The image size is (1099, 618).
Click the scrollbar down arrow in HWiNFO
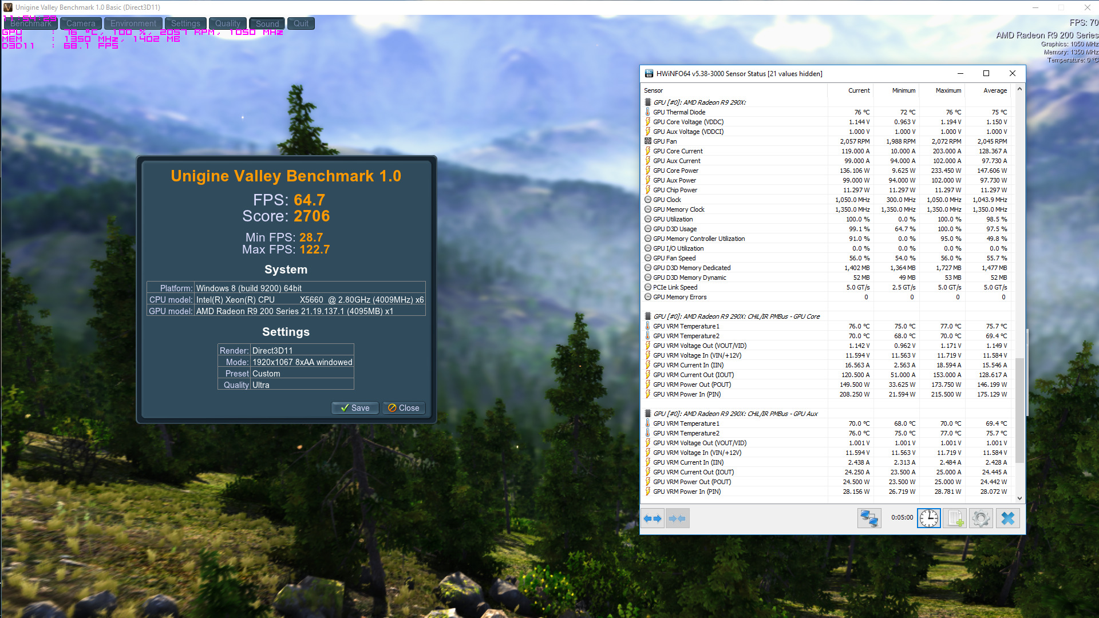point(1019,498)
